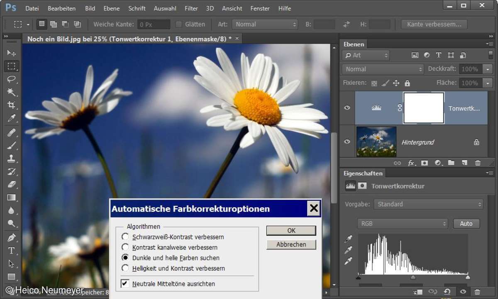
Task: Open the Fläche fill dropdown arrow
Action: tap(488, 83)
